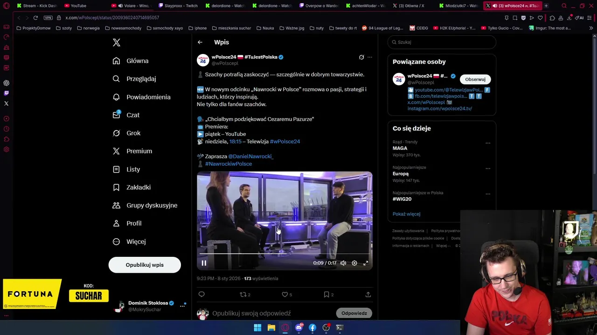
Task: Click the share post icon
Action: [368, 294]
